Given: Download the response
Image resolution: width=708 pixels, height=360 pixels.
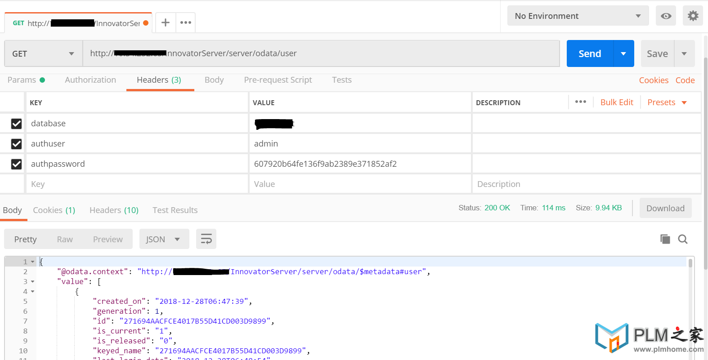Looking at the screenshot, I should tap(665, 208).
